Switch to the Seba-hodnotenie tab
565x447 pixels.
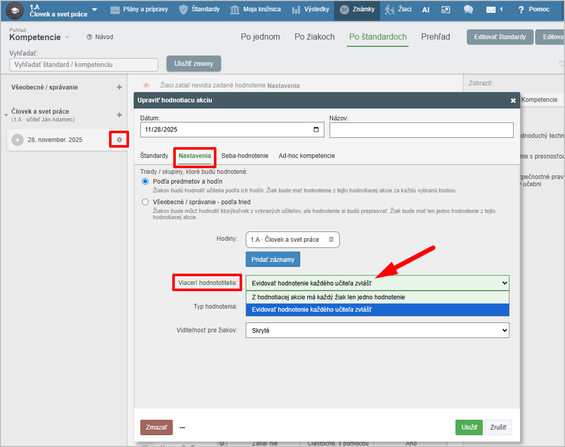(x=245, y=155)
